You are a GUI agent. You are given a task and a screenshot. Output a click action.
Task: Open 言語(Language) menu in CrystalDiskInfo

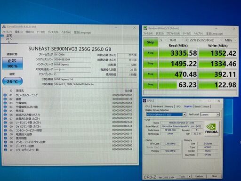[x=82, y=33]
